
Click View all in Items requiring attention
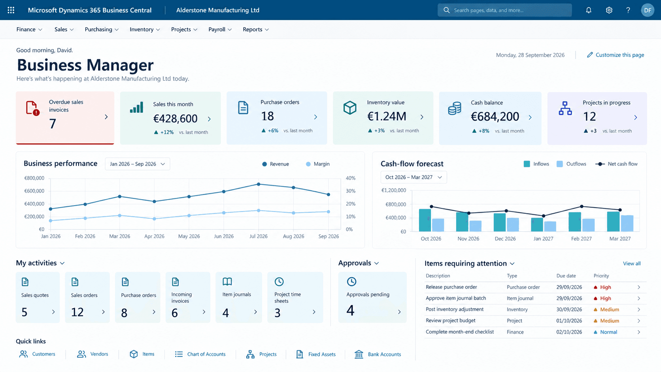point(632,264)
